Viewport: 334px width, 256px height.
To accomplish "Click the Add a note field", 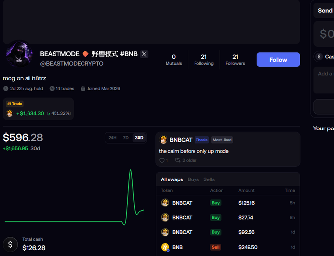I will coord(324,80).
